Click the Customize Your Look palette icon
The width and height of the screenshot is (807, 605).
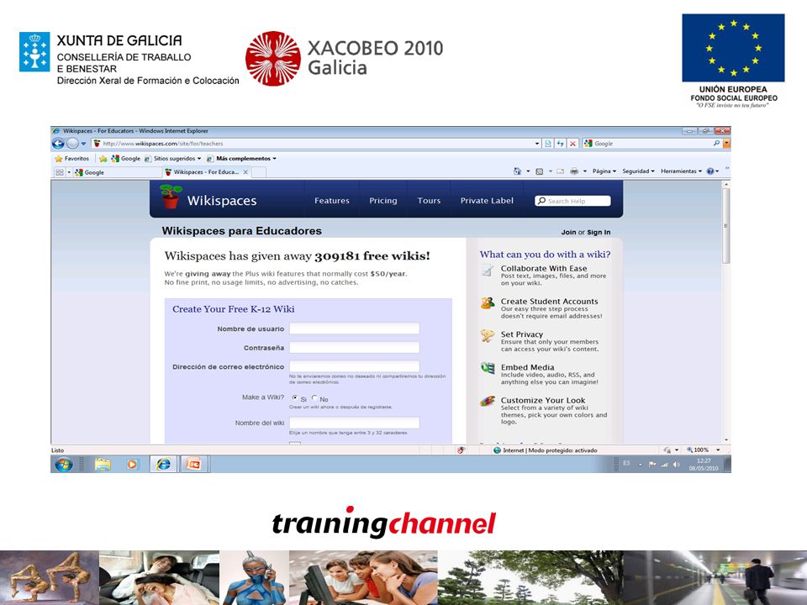[x=488, y=402]
